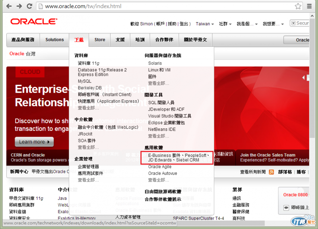Open the Solutions tab
Screen dimensions: 318x229
(x=54, y=40)
